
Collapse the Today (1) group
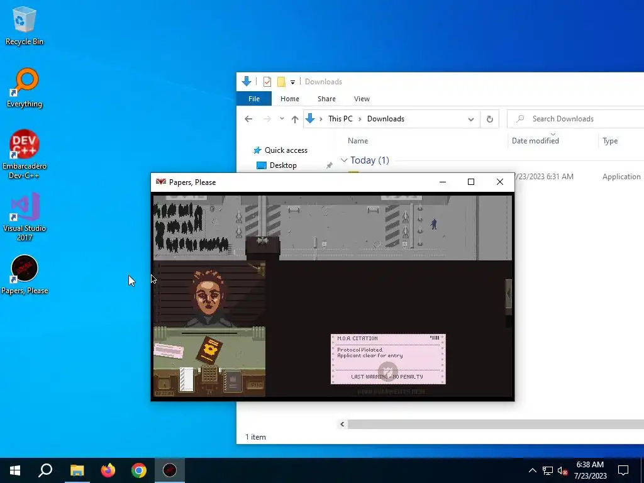(344, 160)
